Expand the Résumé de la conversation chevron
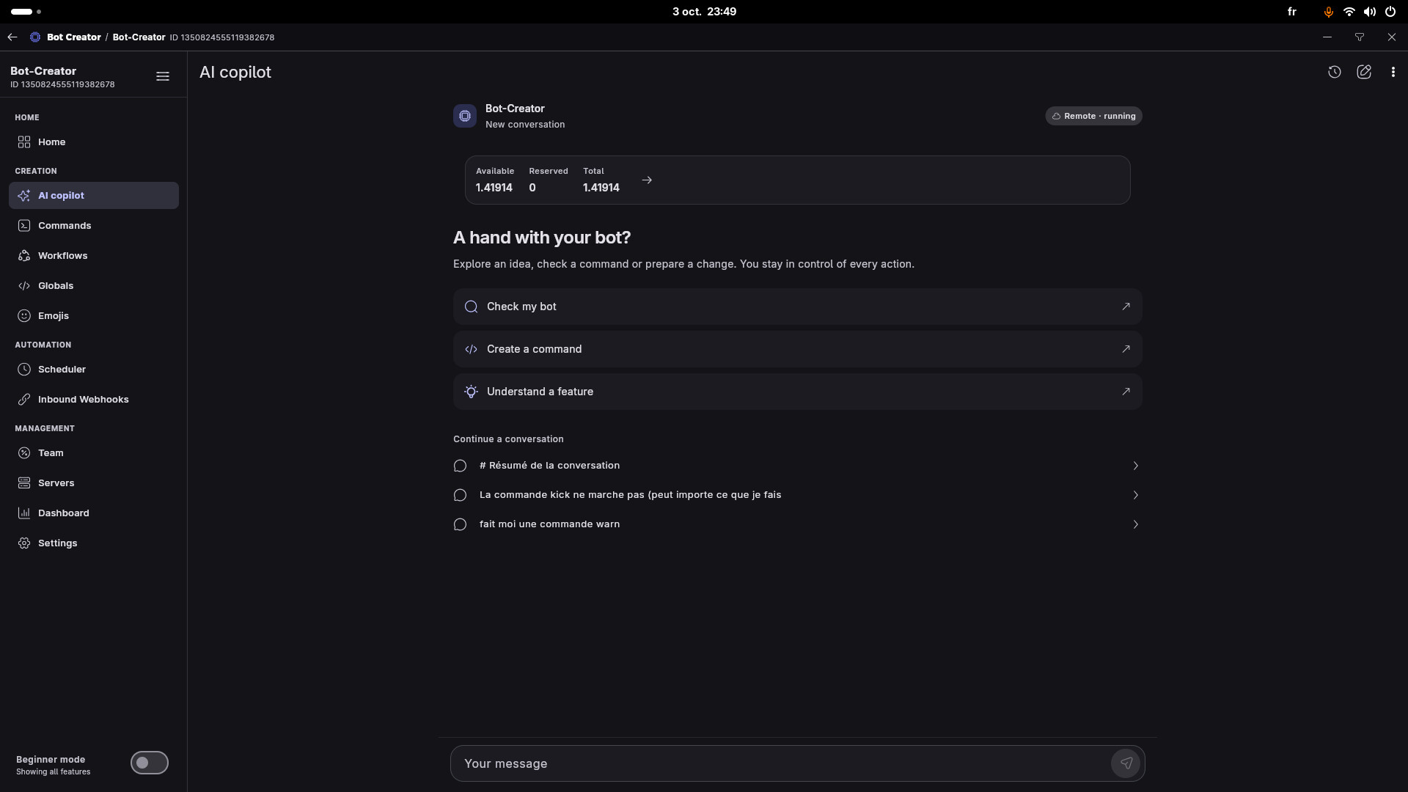 (x=1135, y=466)
